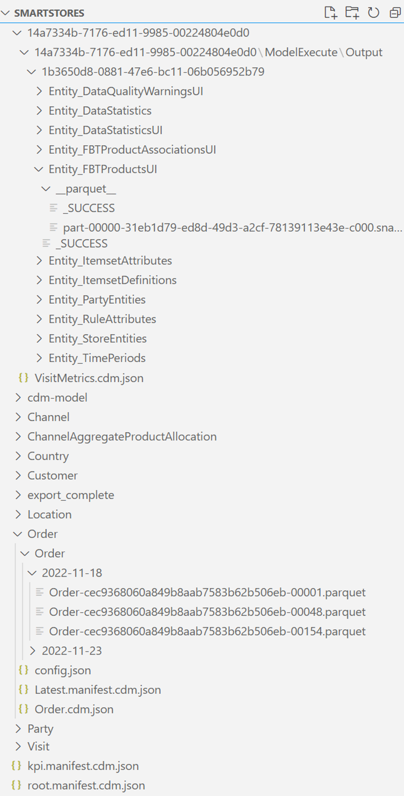Viewport: 404px width, 796px height.
Task: Open Latest.manifest.cdm.json file
Action: pyautogui.click(x=98, y=689)
